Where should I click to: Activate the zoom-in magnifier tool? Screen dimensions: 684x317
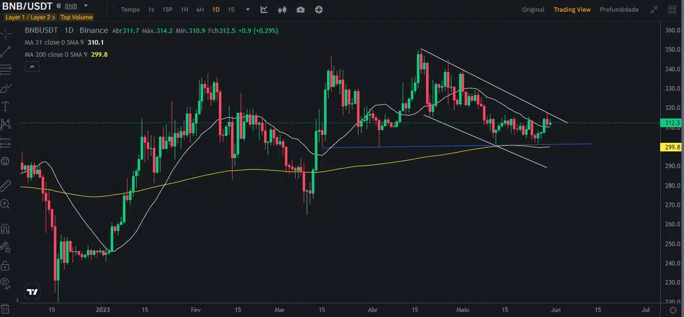coord(5,204)
